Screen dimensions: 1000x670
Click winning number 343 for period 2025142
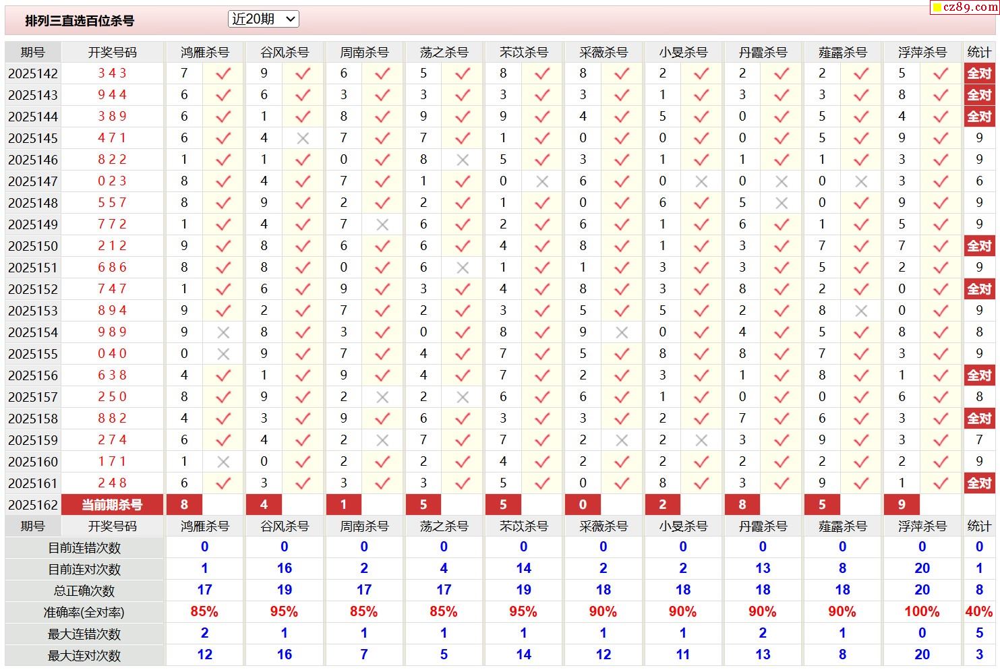click(112, 73)
